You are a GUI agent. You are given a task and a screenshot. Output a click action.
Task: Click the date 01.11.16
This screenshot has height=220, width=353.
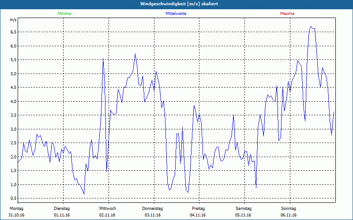[x=62, y=215]
